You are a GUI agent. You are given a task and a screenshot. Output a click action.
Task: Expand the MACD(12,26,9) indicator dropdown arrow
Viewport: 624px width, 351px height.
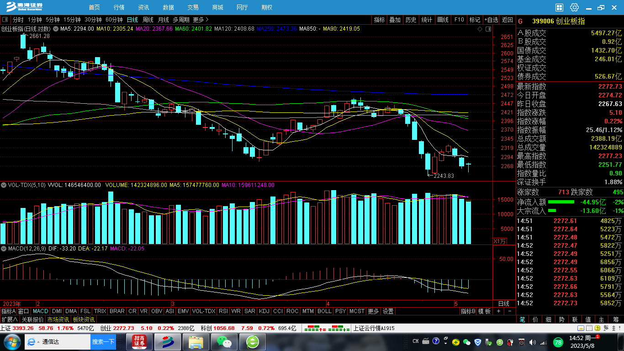(x=4, y=248)
